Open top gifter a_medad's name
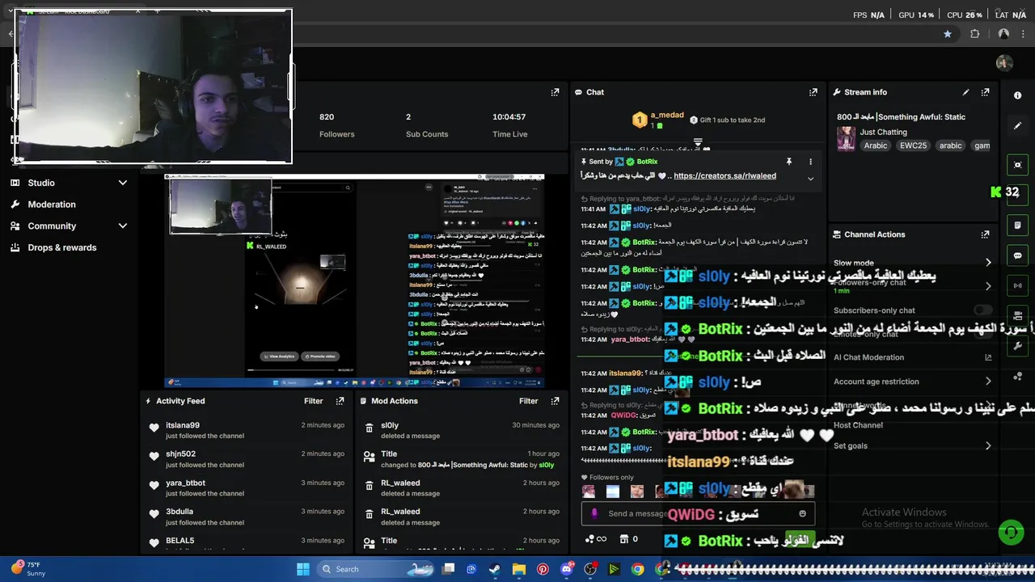The width and height of the screenshot is (1035, 582). [x=667, y=115]
